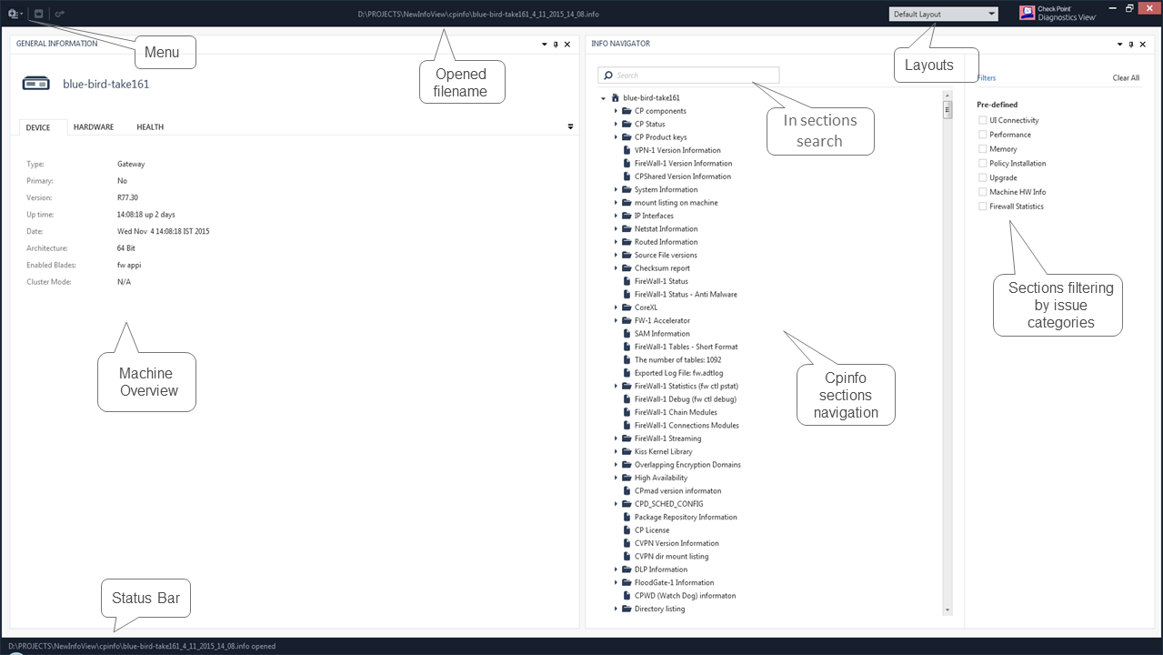Switch to the HEALTH tab

tap(150, 127)
